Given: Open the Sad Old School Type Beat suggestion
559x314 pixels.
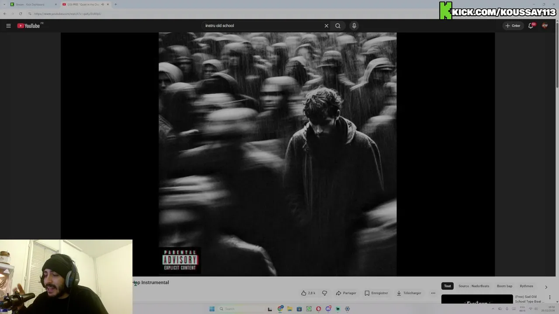Looking at the screenshot, I should pyautogui.click(x=530, y=299).
